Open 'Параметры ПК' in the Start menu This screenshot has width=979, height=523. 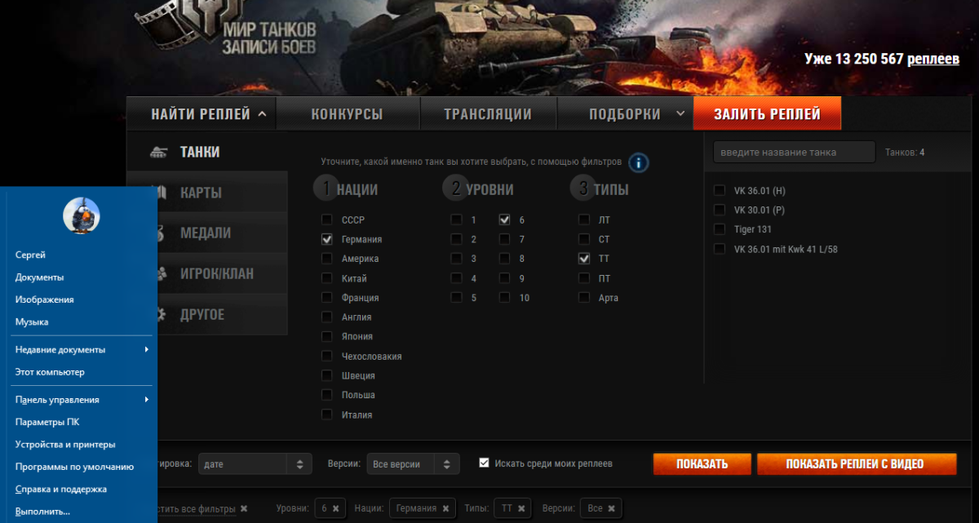tap(47, 422)
